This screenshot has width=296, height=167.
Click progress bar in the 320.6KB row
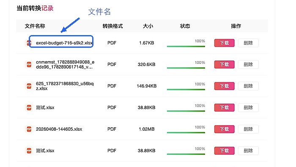pos(186,68)
